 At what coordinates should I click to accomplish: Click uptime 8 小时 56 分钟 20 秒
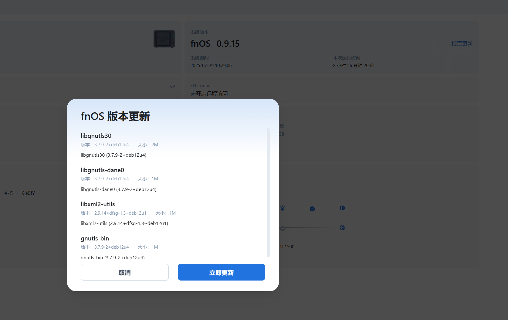pyautogui.click(x=354, y=66)
